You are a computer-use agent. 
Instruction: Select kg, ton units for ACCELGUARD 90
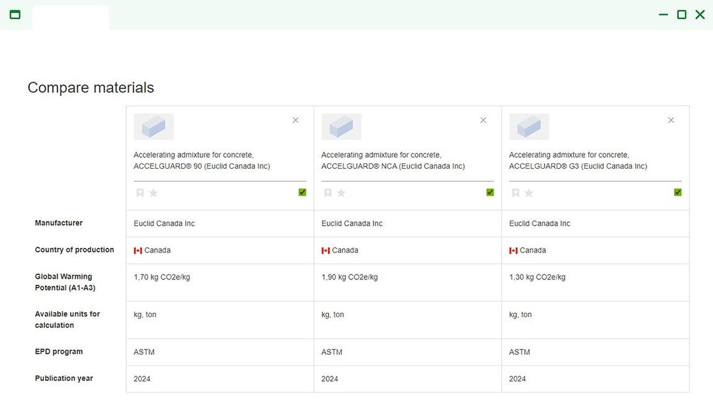[x=145, y=315]
